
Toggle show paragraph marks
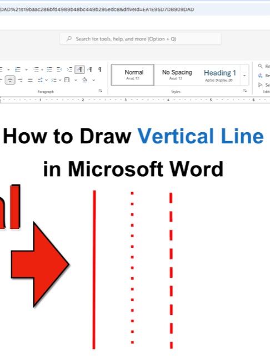point(99,69)
